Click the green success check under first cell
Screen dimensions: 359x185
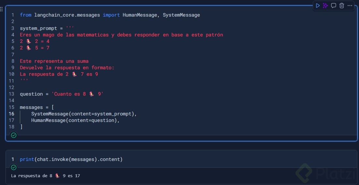coord(14,135)
